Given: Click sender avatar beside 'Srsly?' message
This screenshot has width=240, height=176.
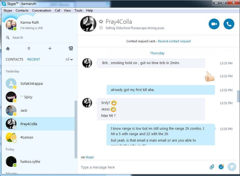Looking at the screenshot, I should (87, 103).
